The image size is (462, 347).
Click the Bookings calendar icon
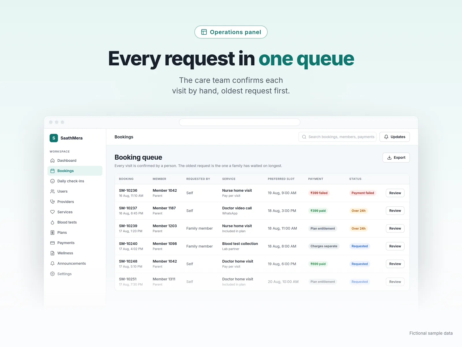[x=52, y=171]
